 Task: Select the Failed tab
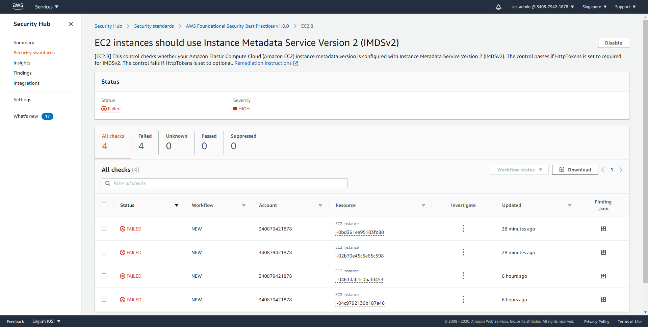coord(145,142)
